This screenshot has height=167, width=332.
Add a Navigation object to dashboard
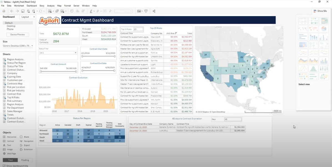tap(27, 141)
